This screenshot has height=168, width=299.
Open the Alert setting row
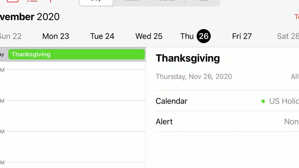(227, 122)
